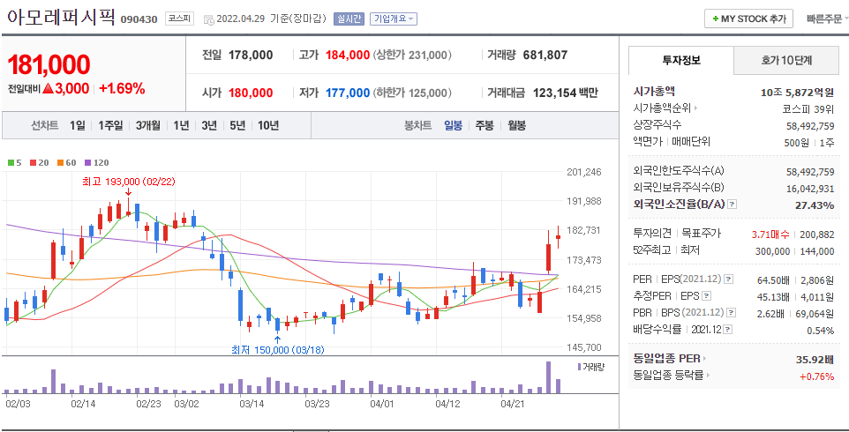Open the 기업개요 dropdown
The image size is (849, 432).
click(x=394, y=19)
